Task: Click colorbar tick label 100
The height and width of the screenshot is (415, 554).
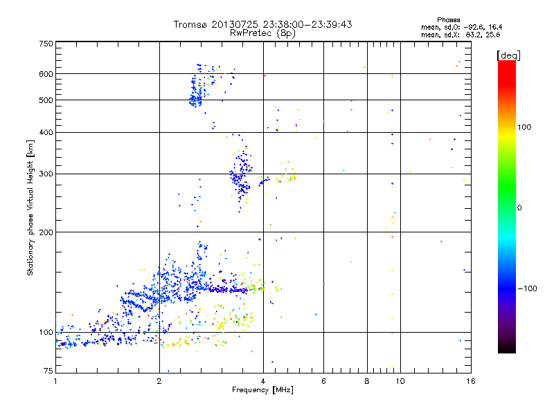Action: click(x=524, y=127)
